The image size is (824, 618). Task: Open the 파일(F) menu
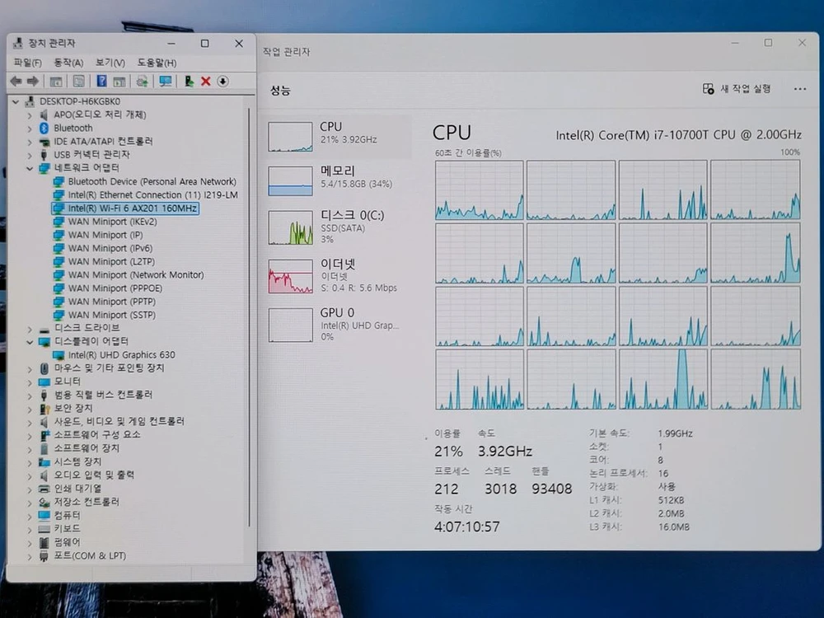(x=27, y=63)
